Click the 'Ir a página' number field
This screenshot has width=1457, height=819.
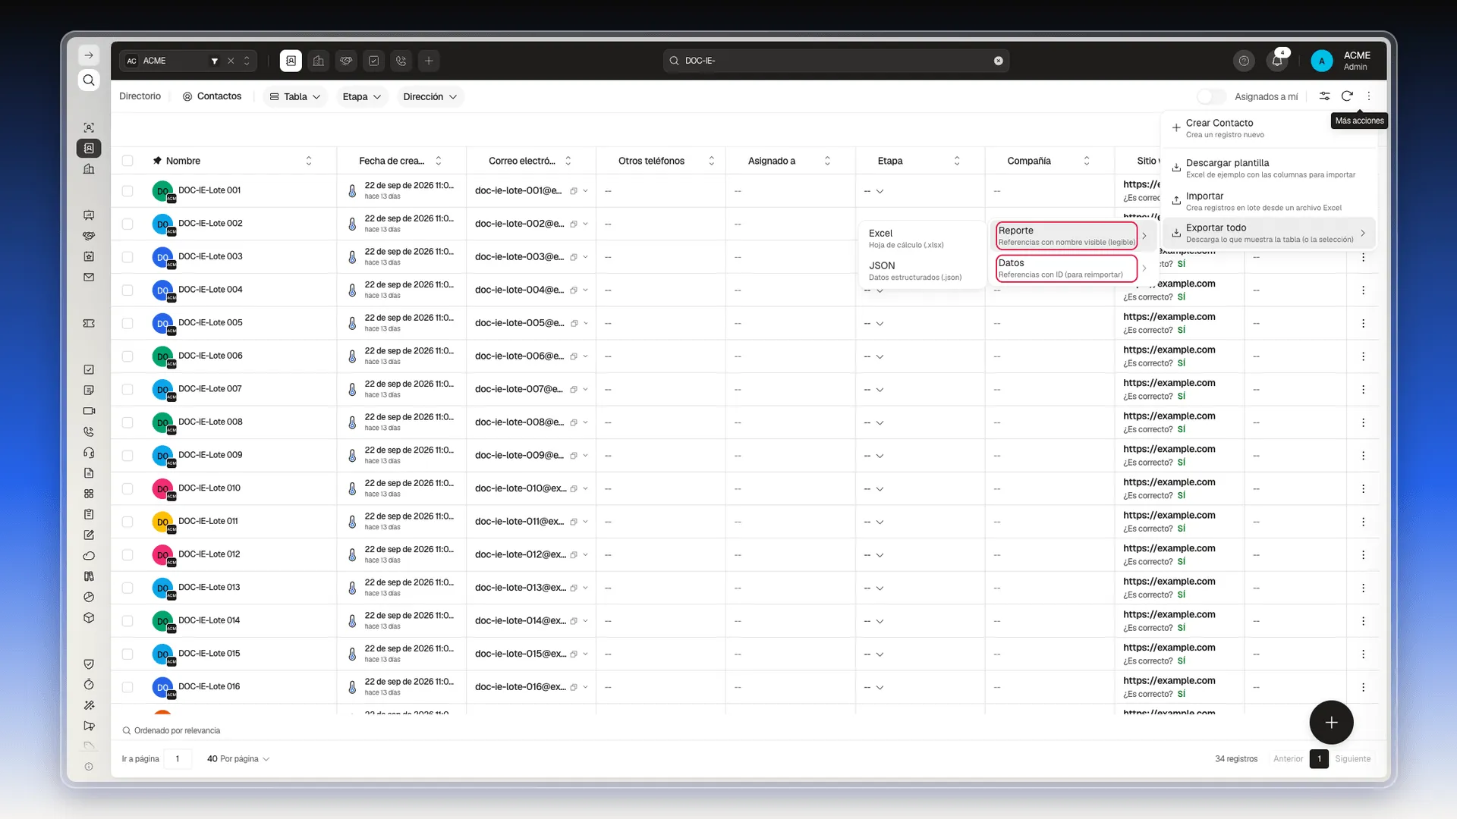[178, 759]
